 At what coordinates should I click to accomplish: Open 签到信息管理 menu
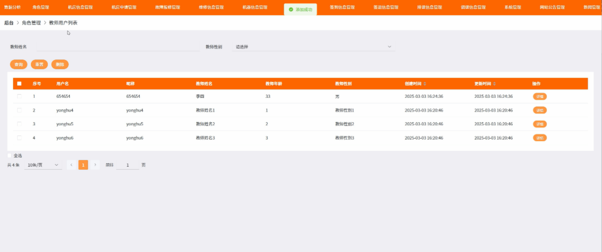point(342,7)
